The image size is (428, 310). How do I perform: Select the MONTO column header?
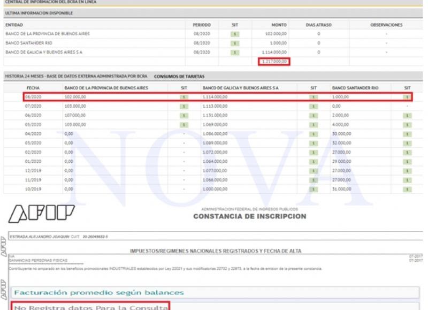pyautogui.click(x=279, y=25)
